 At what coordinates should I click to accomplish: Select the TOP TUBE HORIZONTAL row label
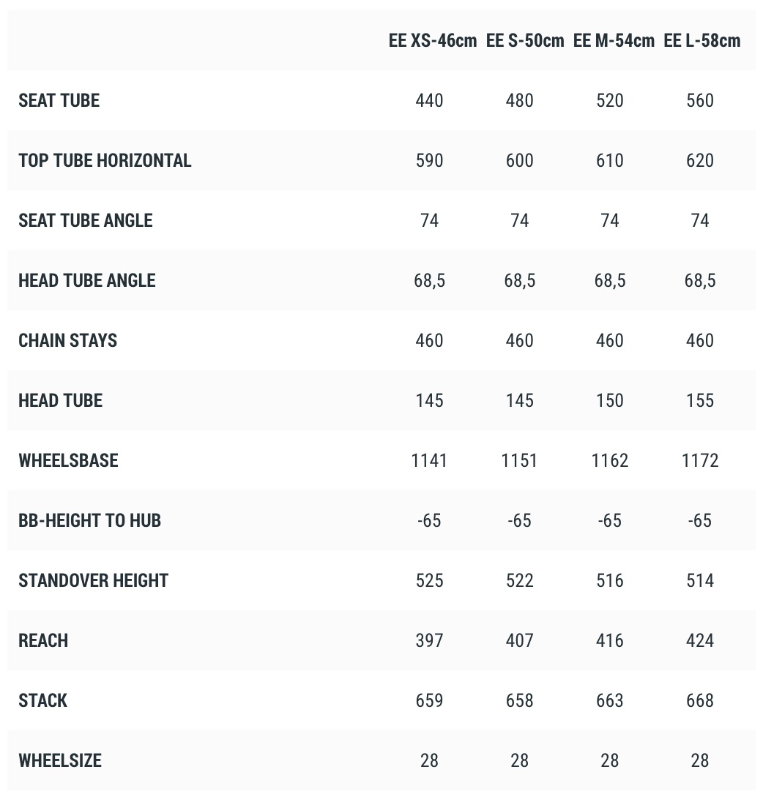(x=105, y=161)
